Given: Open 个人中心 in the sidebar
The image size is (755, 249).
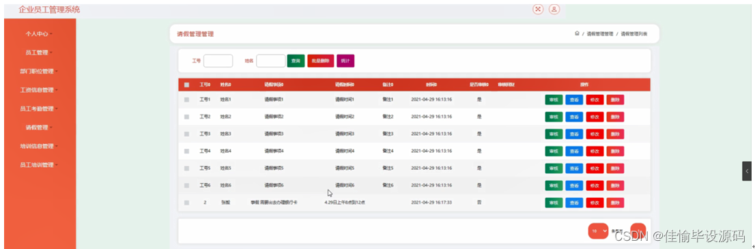Looking at the screenshot, I should click(38, 33).
